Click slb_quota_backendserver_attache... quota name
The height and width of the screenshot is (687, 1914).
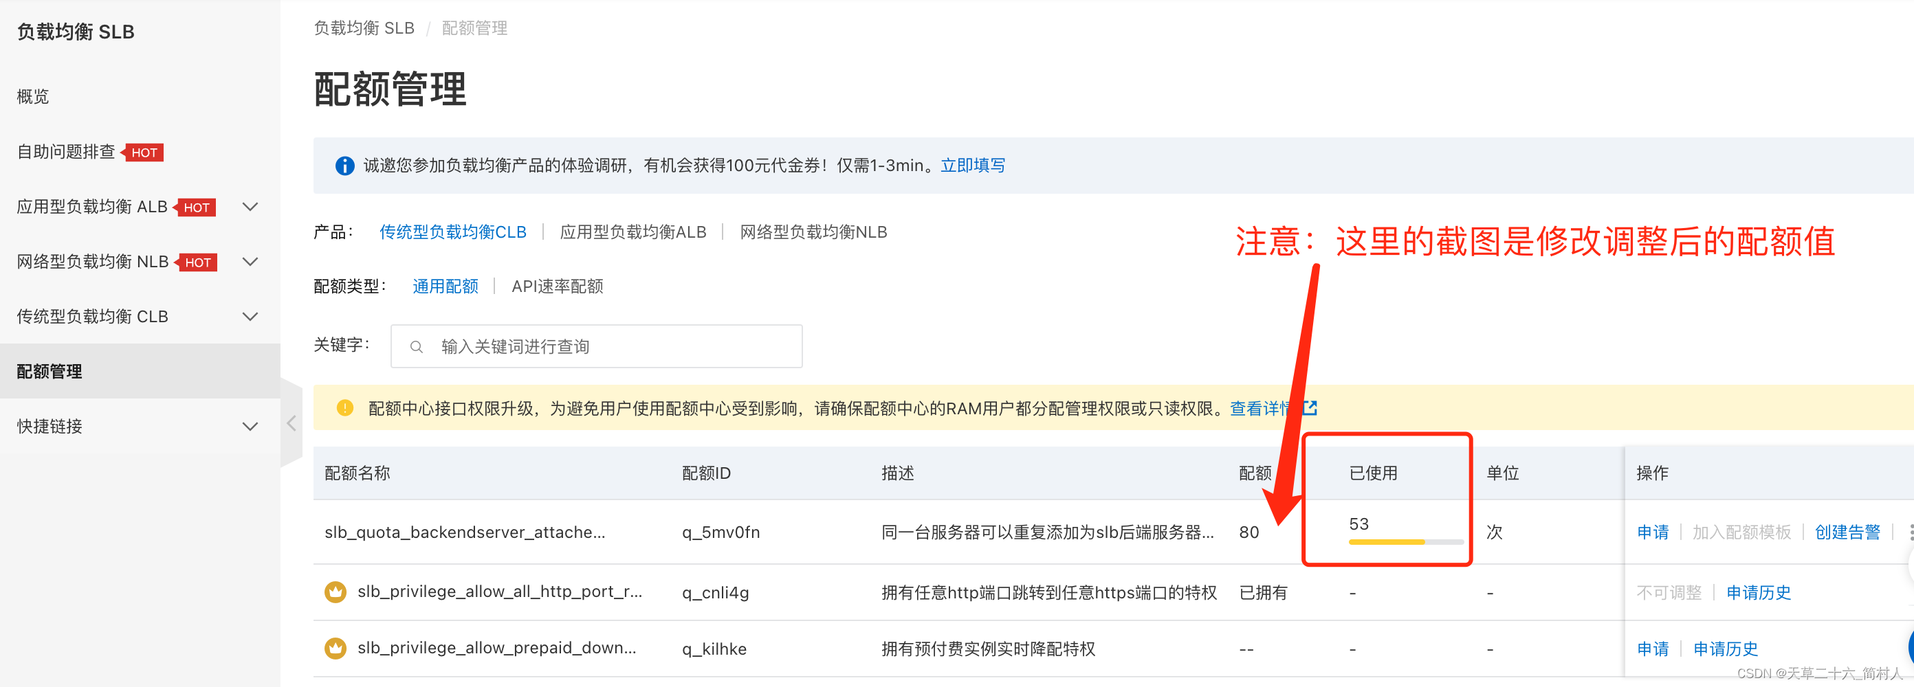(464, 532)
